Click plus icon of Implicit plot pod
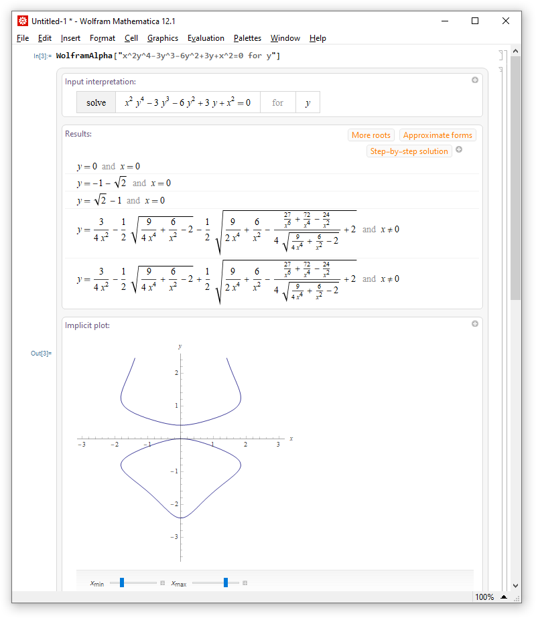This screenshot has width=536, height=618. pyautogui.click(x=475, y=323)
